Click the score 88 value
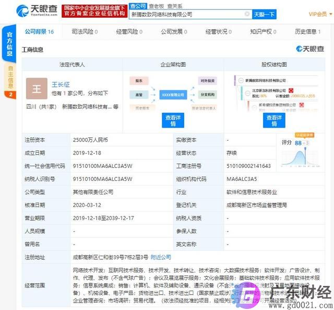 pyautogui.click(x=298, y=143)
